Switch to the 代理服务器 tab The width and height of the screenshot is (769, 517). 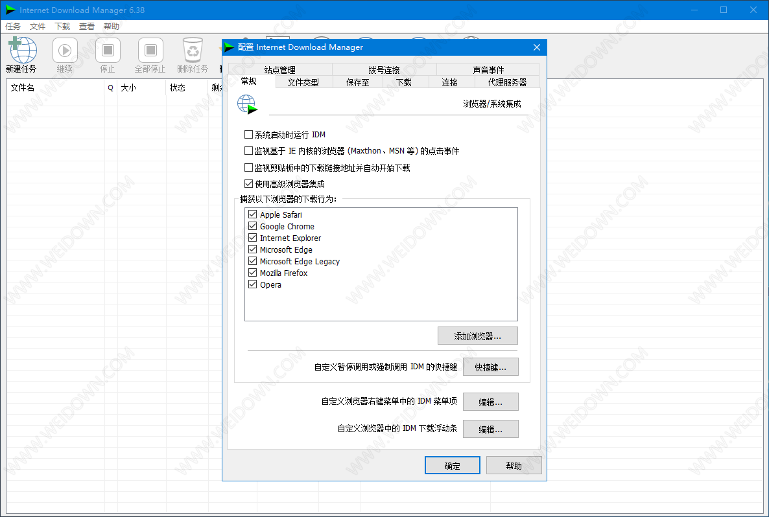point(508,82)
